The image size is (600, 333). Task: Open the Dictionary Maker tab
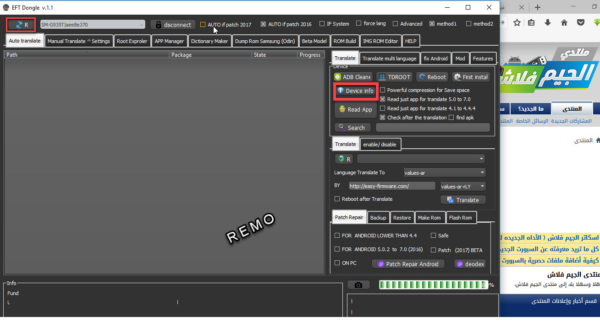[209, 41]
